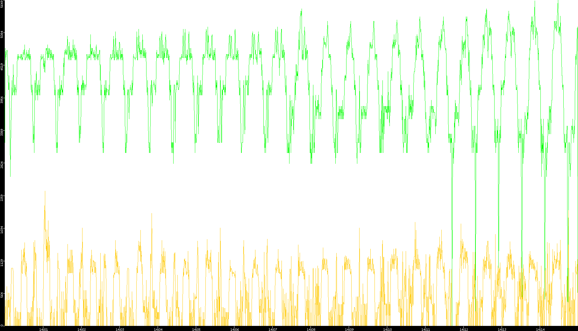This screenshot has width=578, height=331.
Task: Click the 1129 value on the vertical axis
Action: (x=2, y=263)
